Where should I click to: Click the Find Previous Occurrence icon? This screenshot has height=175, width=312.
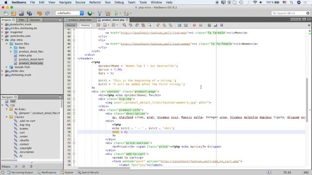pyautogui.click(x=131, y=25)
